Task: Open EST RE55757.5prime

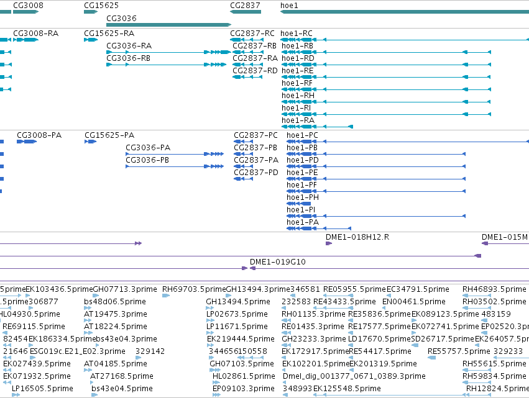Action: pyautogui.click(x=459, y=352)
